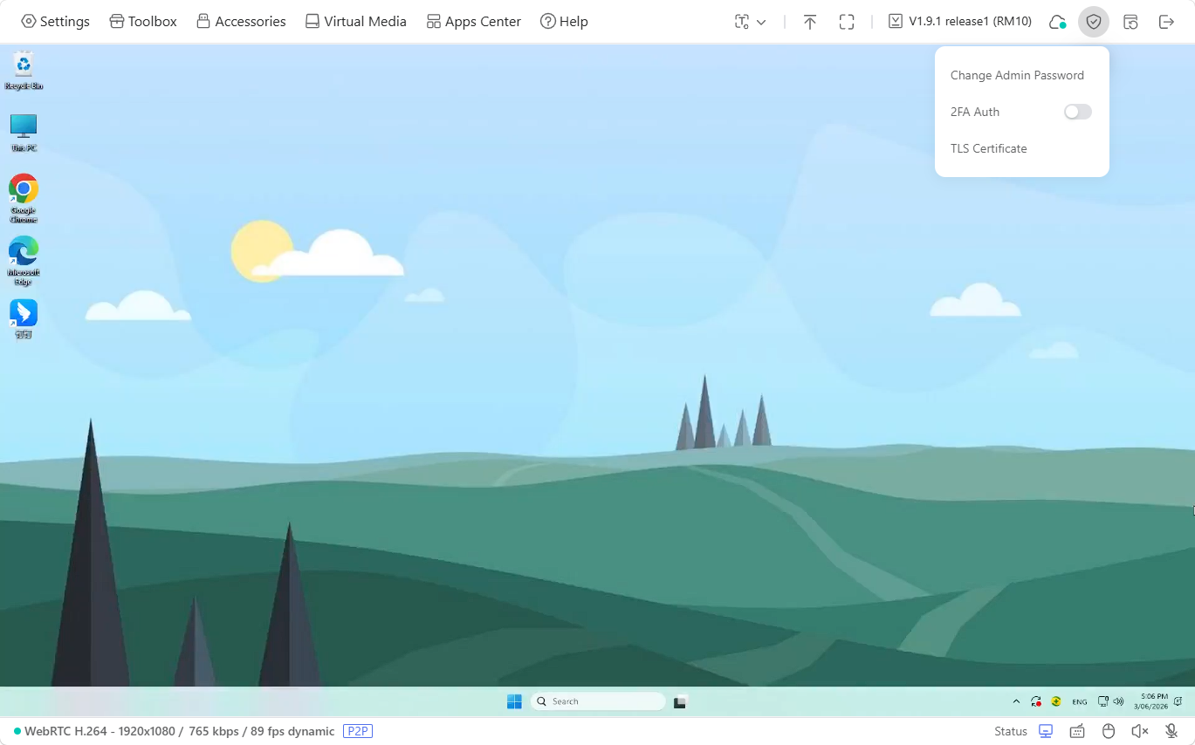The width and height of the screenshot is (1195, 745).
Task: Unmute audio via the muted speaker icon
Action: click(1140, 731)
